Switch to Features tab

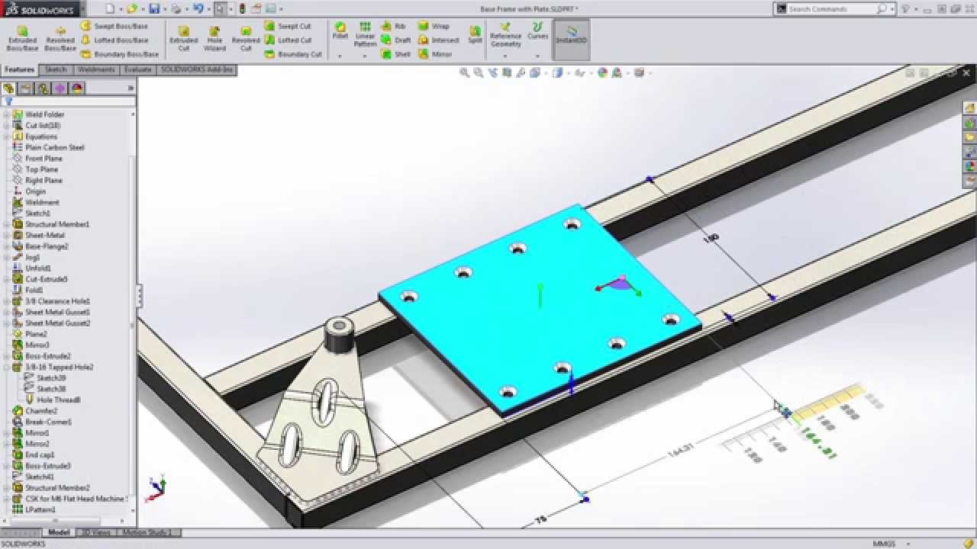(x=20, y=69)
